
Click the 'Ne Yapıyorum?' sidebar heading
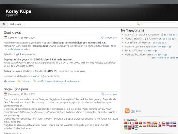pos(133,30)
